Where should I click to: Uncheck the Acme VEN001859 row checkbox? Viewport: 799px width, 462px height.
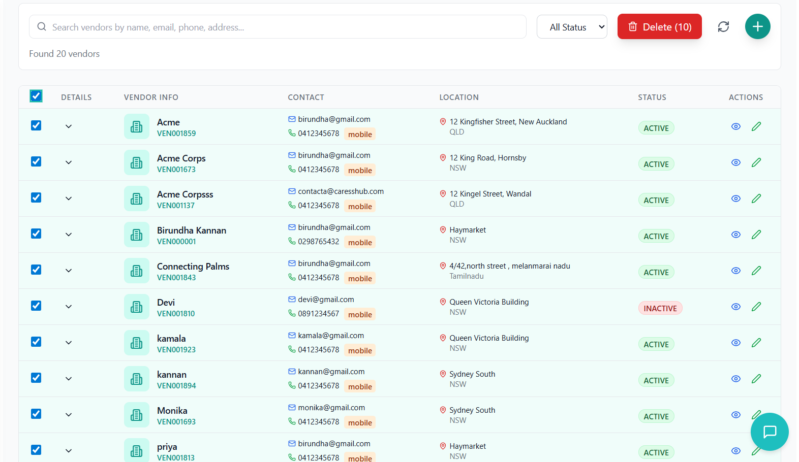coord(36,125)
